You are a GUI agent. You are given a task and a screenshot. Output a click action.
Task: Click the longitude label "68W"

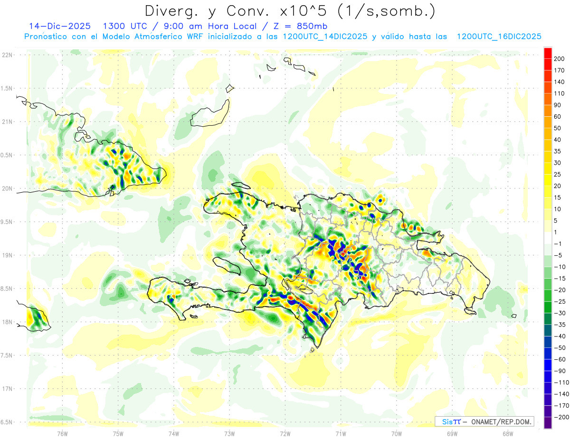coord(508,433)
